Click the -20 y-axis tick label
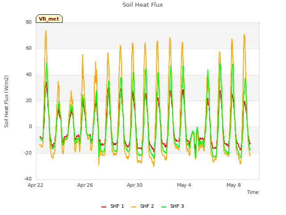The height and width of the screenshot is (215, 286). pyautogui.click(x=28, y=153)
